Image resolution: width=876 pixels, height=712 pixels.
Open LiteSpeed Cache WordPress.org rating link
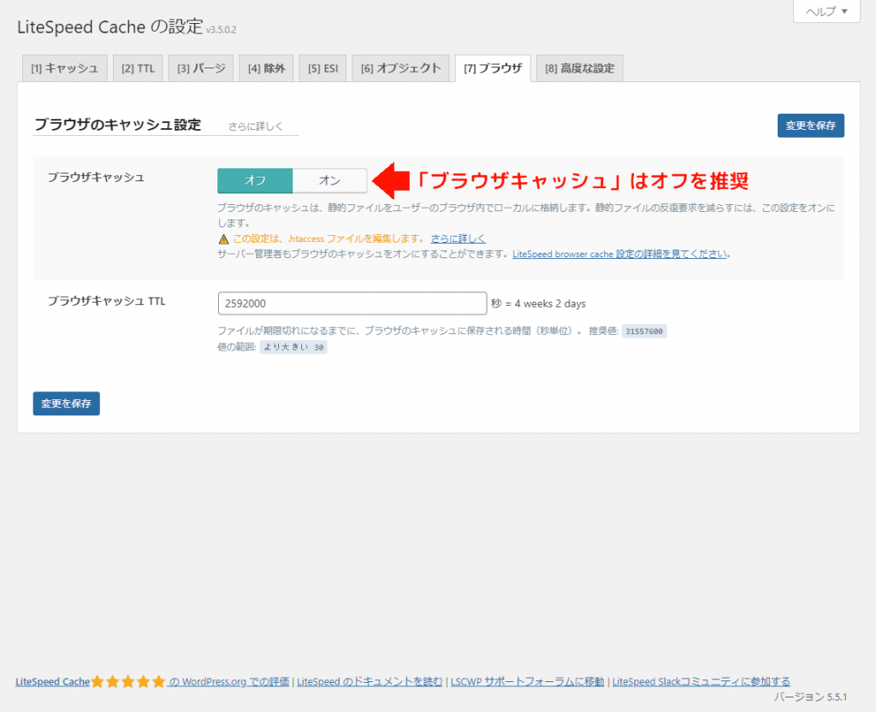[152, 681]
